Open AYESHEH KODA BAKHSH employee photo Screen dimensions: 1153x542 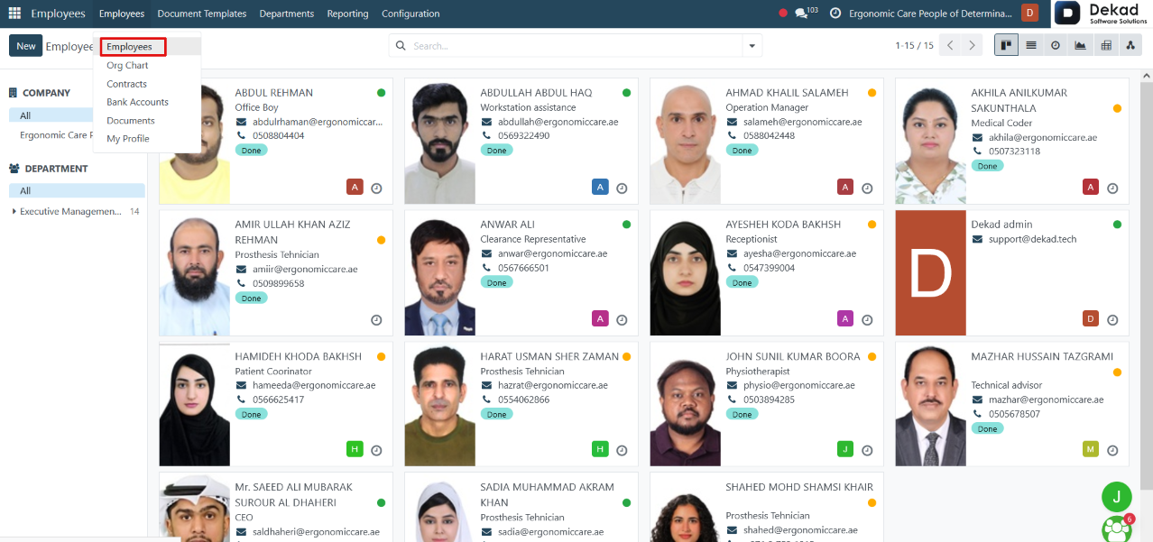(x=686, y=273)
